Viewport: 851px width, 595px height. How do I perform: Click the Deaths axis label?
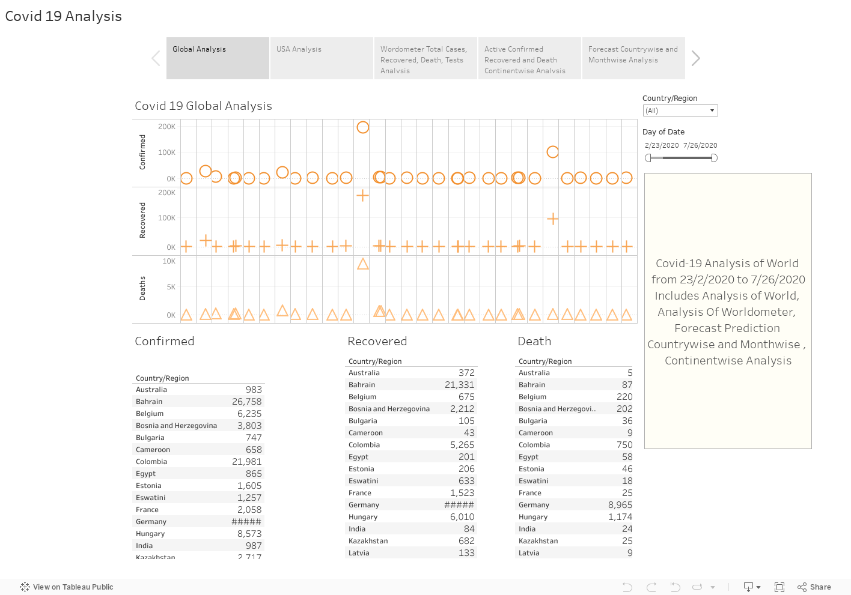pyautogui.click(x=142, y=288)
